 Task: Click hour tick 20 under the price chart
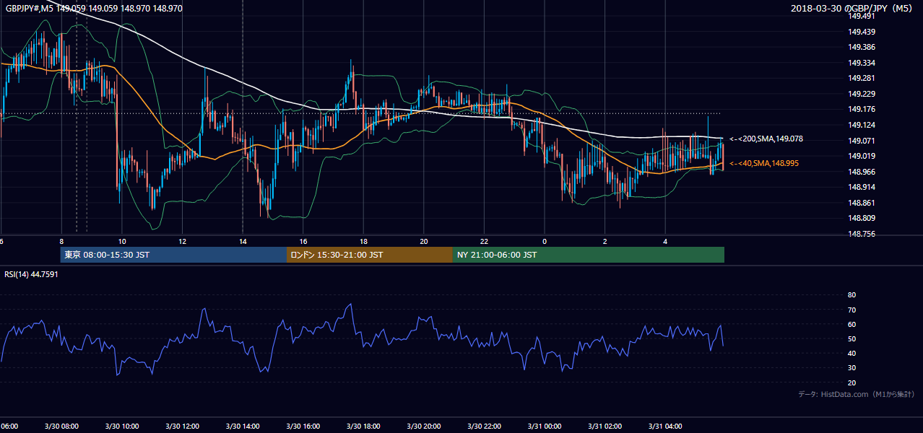pyautogui.click(x=424, y=242)
